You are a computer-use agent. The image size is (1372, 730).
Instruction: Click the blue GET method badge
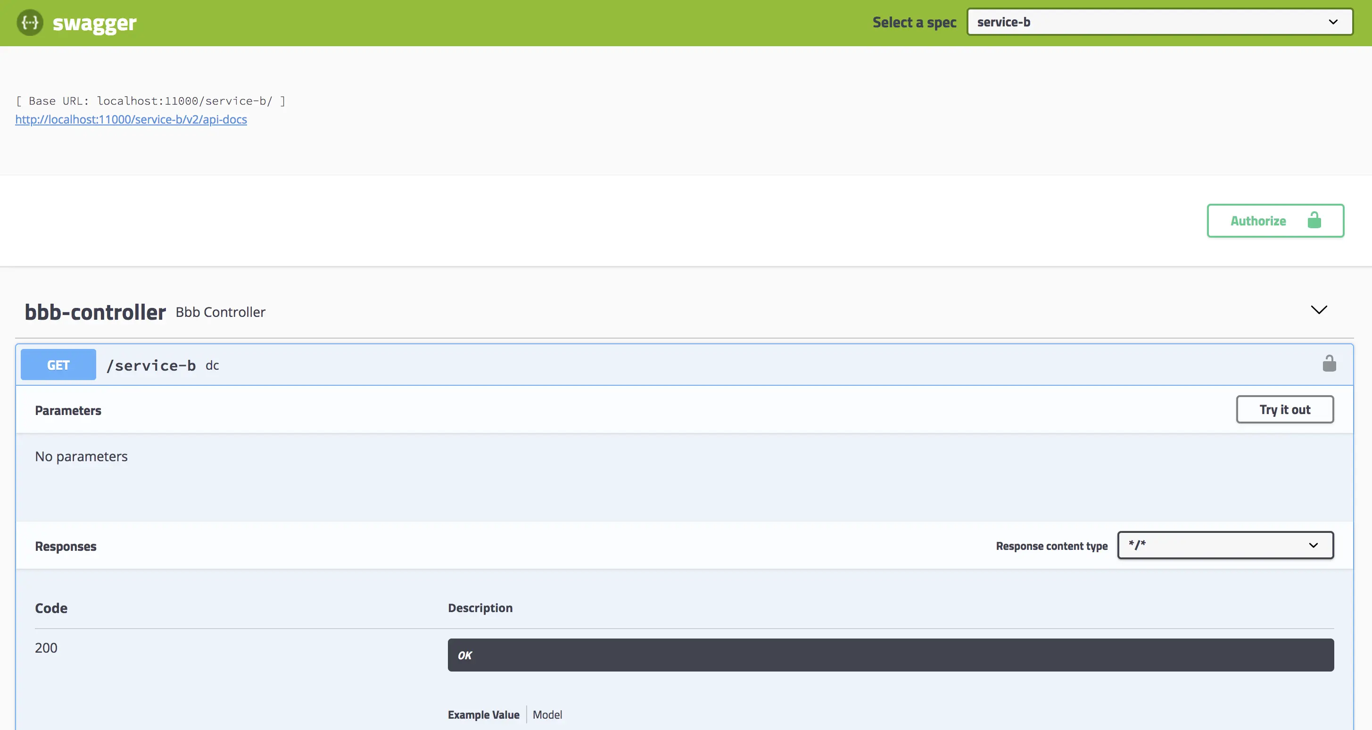coord(58,365)
